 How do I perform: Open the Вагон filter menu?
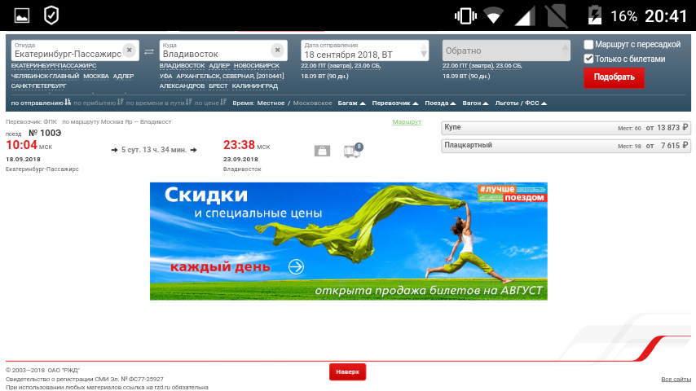474,103
